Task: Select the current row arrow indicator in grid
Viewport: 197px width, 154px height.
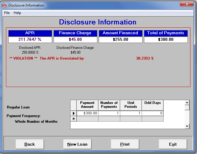Action: point(74,113)
